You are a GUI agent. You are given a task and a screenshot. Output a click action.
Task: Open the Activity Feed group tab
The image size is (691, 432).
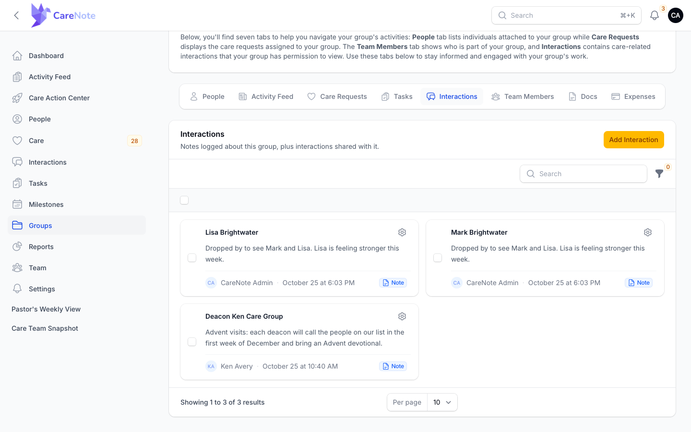[266, 96]
